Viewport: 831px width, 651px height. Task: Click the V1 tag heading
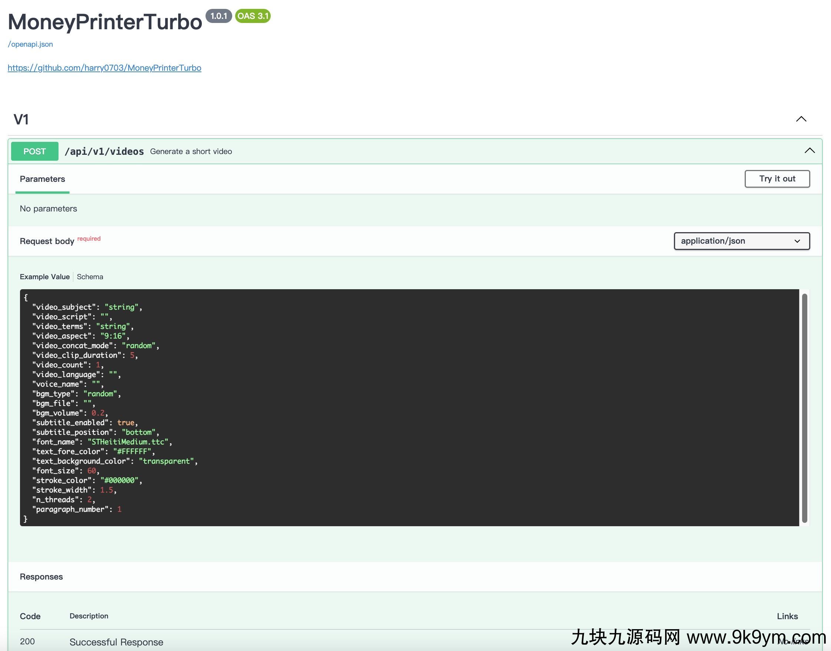coord(21,119)
